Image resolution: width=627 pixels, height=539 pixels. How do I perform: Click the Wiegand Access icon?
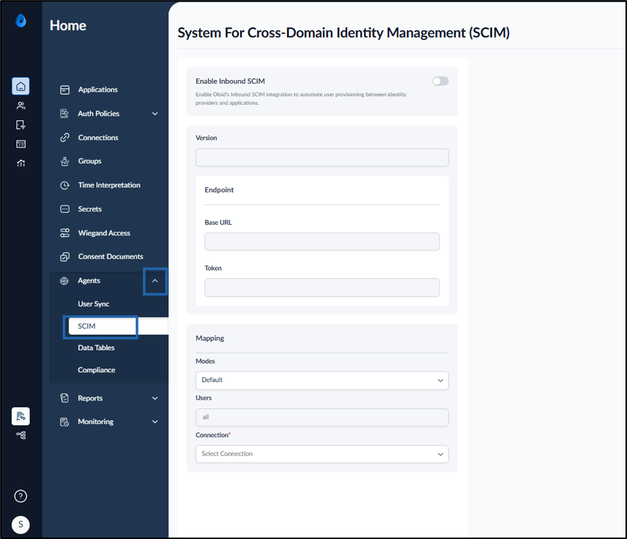coord(65,233)
